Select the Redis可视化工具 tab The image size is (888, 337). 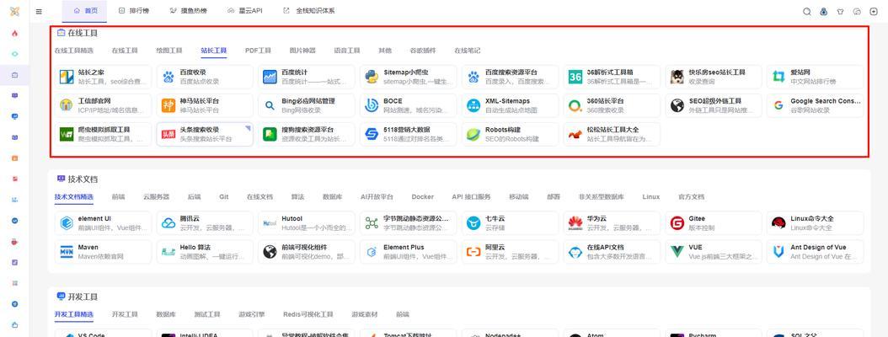click(x=308, y=314)
